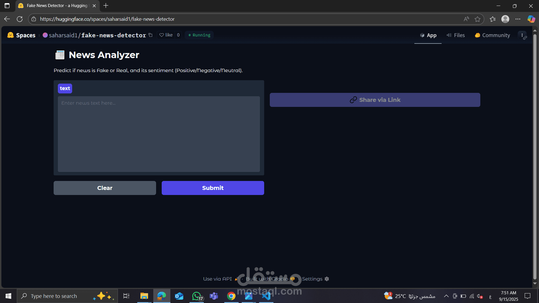The height and width of the screenshot is (303, 539).
Task: Like the fake-news-detector space
Action: pyautogui.click(x=166, y=35)
